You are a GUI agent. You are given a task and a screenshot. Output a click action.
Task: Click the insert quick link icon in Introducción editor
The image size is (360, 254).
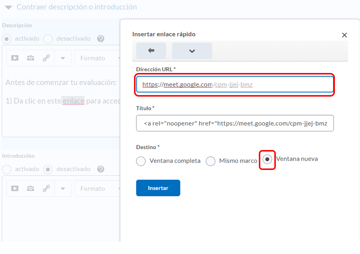(46, 188)
